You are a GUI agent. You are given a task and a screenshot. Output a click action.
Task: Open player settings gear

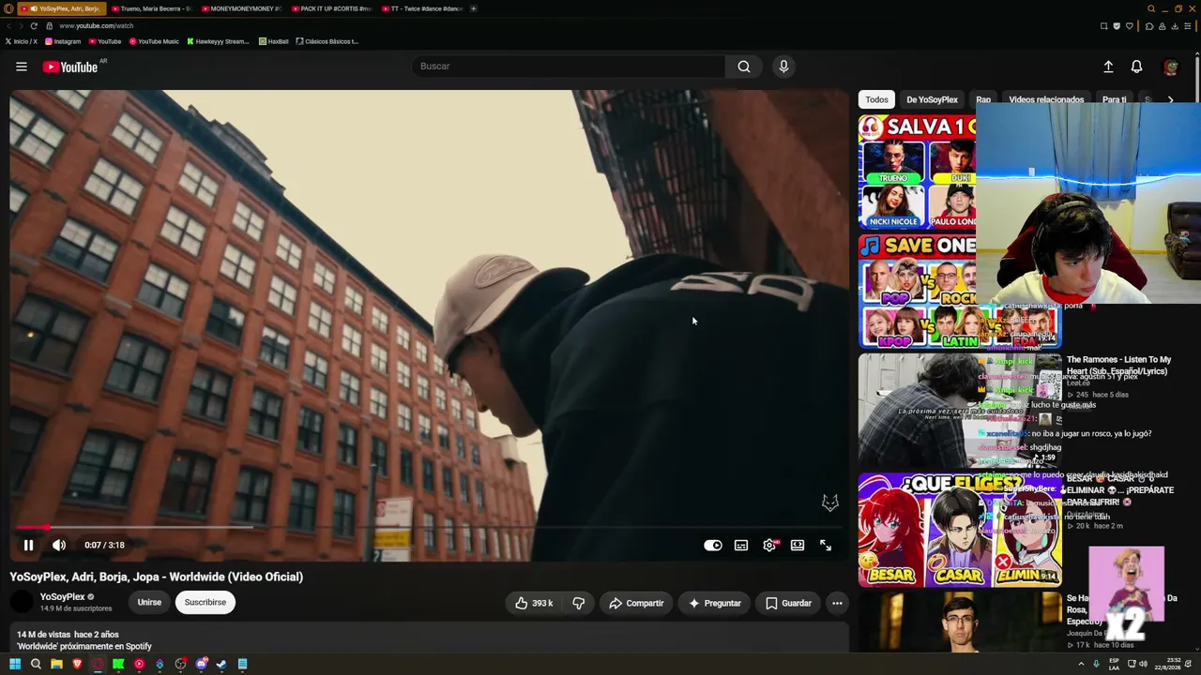coord(769,545)
